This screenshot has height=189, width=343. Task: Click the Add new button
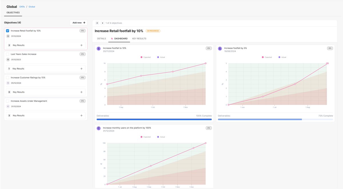79,23
